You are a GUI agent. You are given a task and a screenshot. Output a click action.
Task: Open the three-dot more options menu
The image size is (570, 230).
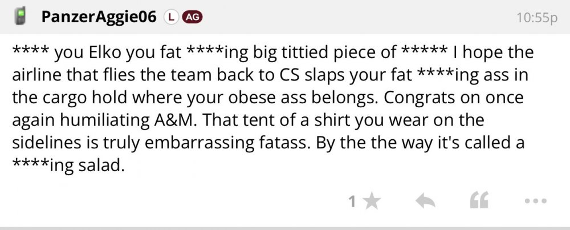coord(535,201)
